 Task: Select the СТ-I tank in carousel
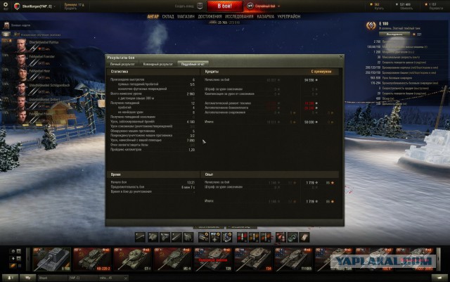pyautogui.click(x=132, y=259)
